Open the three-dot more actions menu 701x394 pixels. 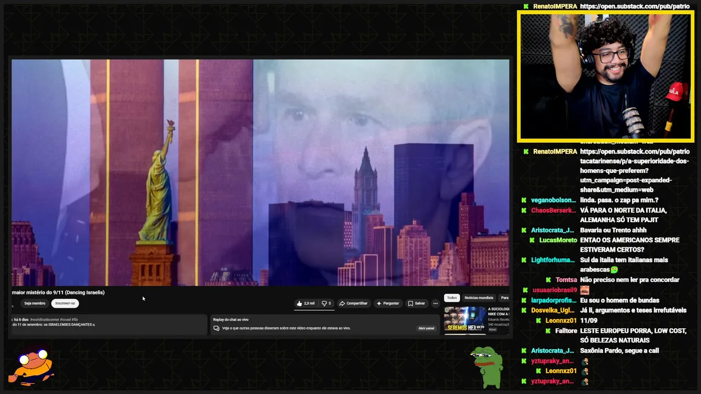coord(435,303)
